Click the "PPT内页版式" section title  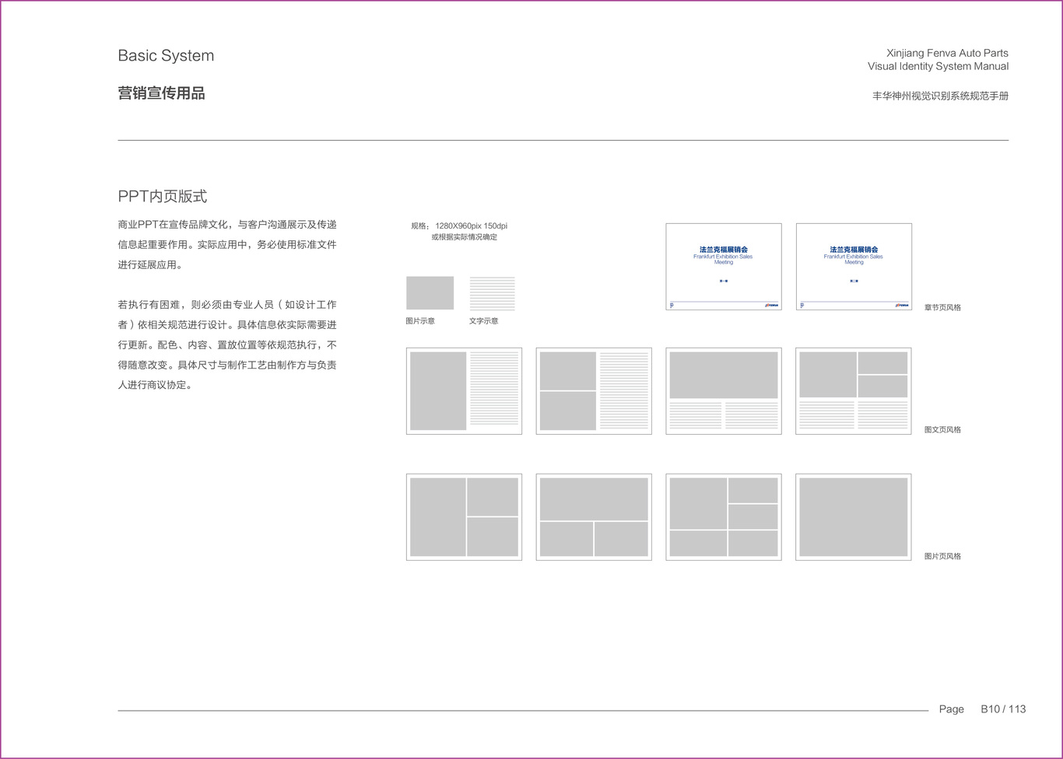click(163, 196)
